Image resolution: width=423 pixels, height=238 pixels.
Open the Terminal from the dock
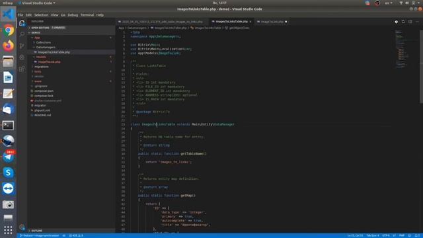coord(8,125)
